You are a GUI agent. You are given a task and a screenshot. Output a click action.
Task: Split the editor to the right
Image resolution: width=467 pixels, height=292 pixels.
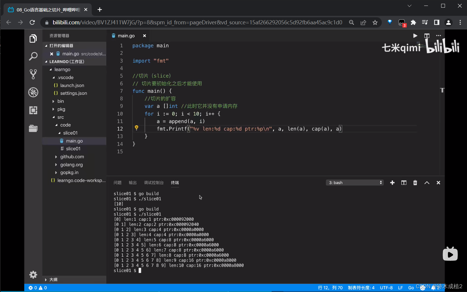427,36
